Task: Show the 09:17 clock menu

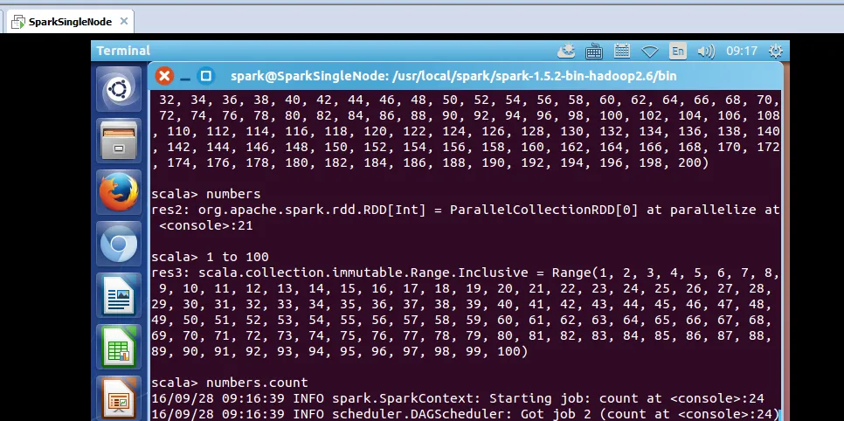Action: point(742,52)
